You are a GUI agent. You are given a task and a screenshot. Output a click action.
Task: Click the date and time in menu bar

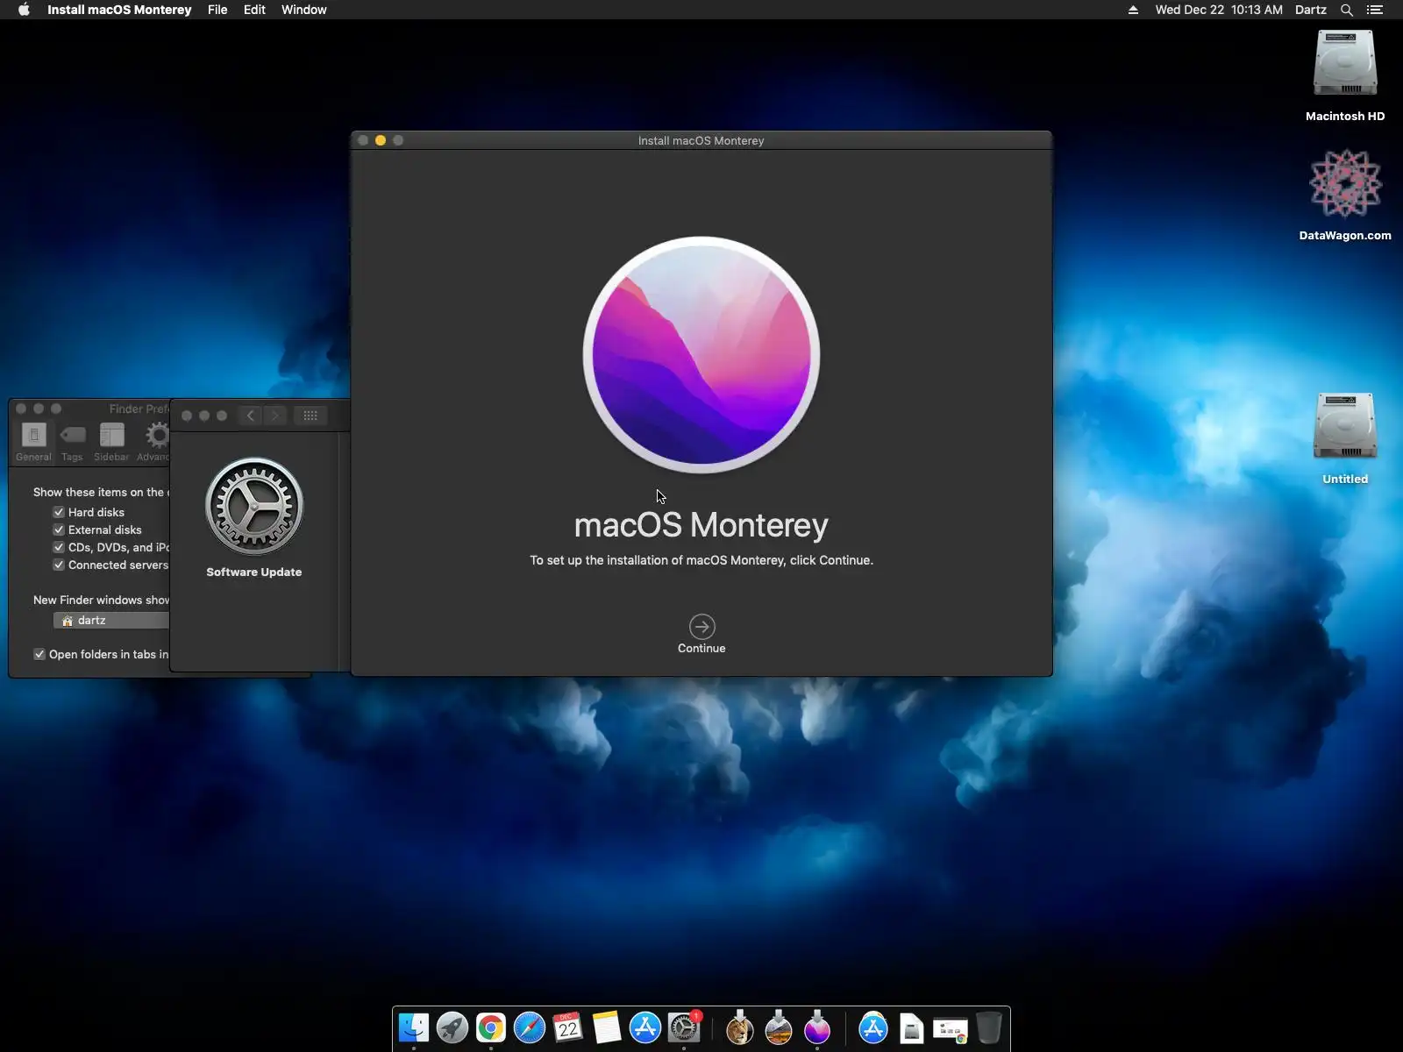1219,10
